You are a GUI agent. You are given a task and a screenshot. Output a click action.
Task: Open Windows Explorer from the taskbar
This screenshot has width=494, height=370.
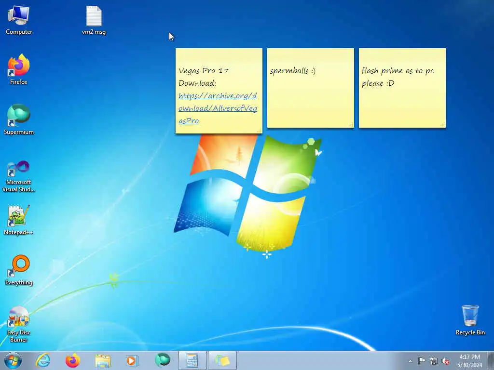pyautogui.click(x=103, y=360)
